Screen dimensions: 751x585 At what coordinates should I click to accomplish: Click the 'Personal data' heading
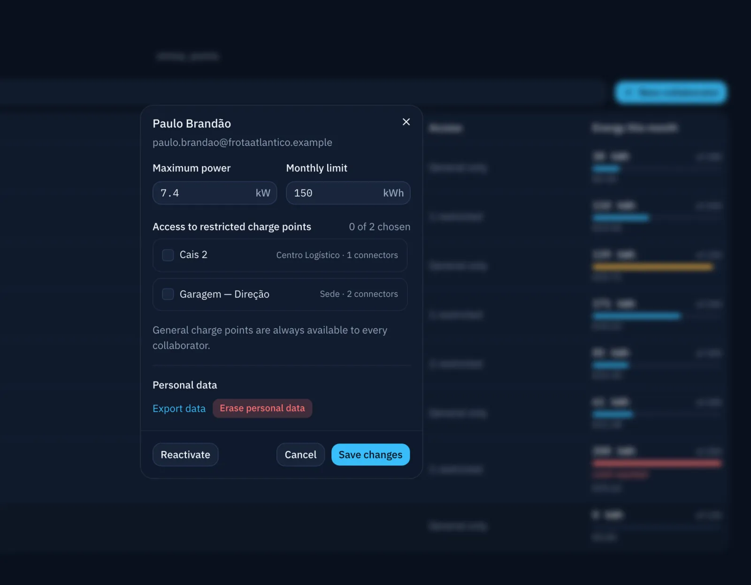tap(185, 385)
